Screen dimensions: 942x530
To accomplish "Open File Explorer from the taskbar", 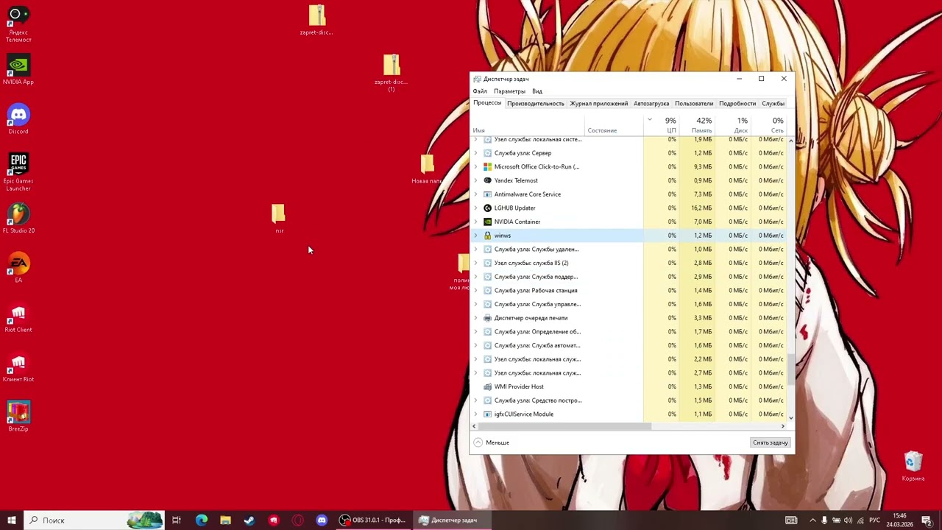I will click(225, 520).
